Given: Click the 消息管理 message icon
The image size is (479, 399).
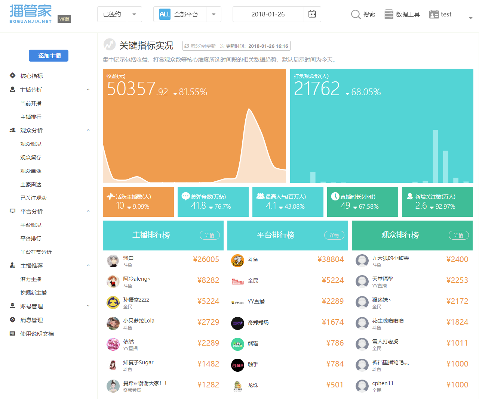Looking at the screenshot, I should coord(12,320).
